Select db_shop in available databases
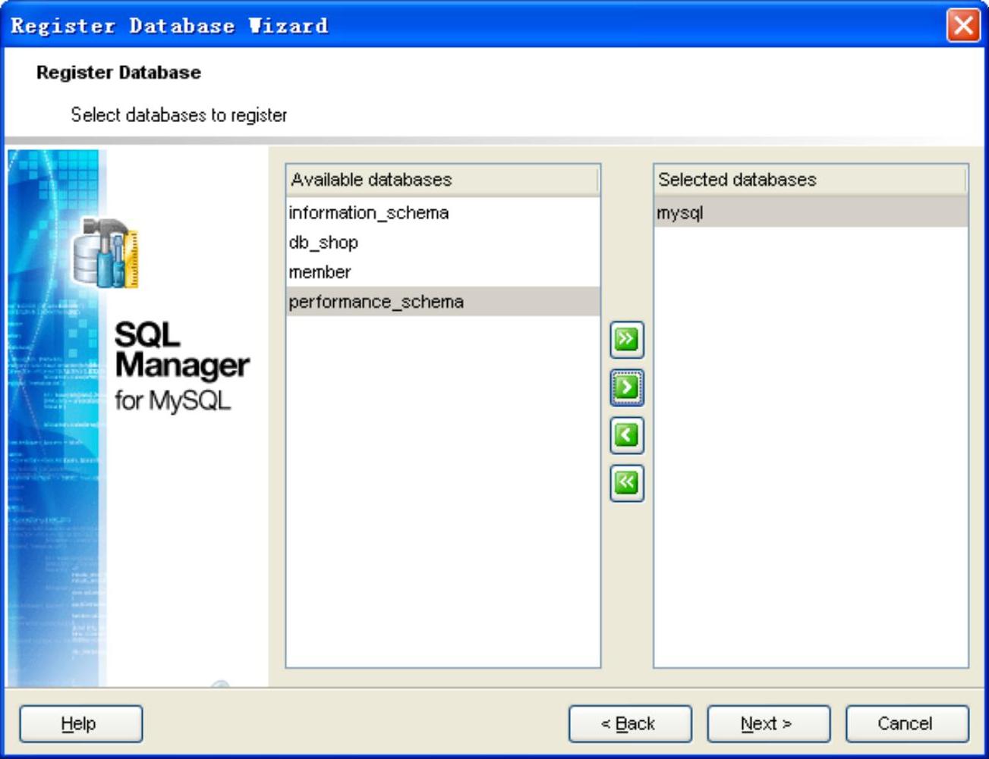 coord(443,243)
